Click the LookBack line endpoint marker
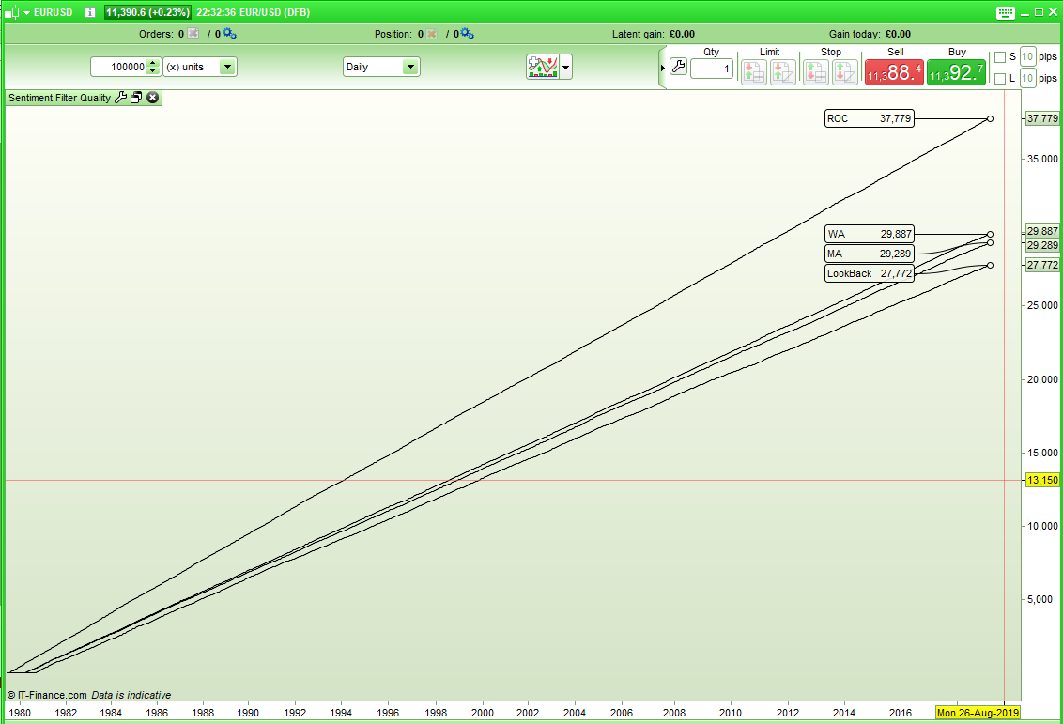Viewport: 1063px width, 724px height. coord(990,265)
